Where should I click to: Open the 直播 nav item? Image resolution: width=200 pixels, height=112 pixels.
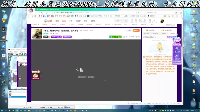tap(64, 21)
